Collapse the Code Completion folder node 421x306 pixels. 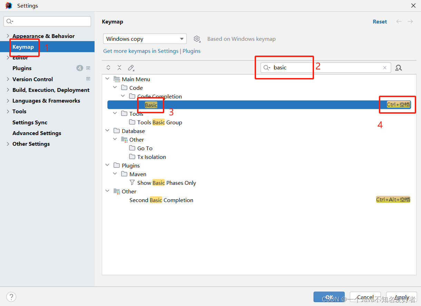point(123,96)
